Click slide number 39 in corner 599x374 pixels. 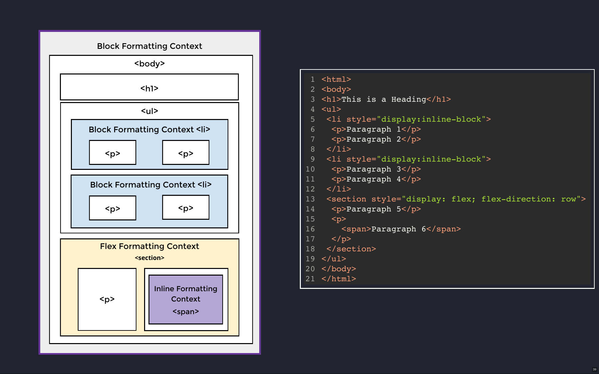tap(594, 369)
